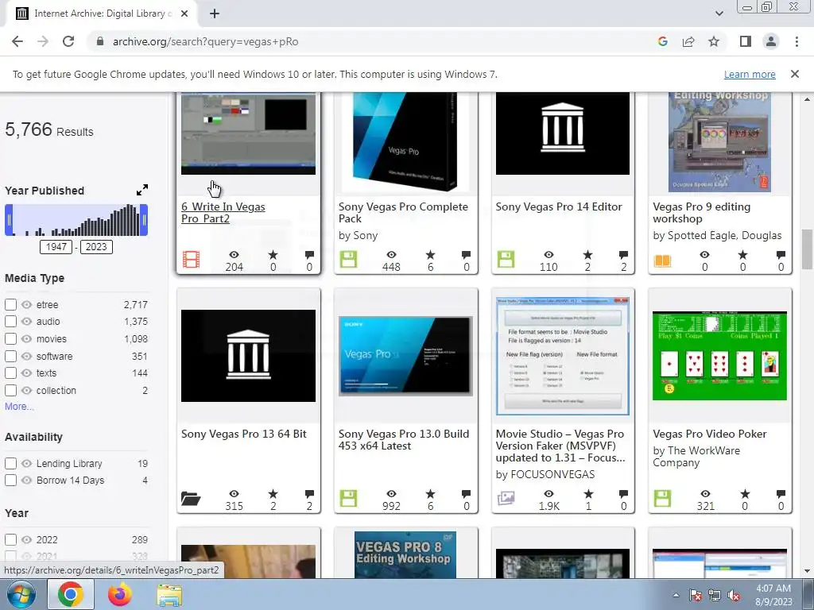Screen dimensions: 814x610
Task: Toggle the eye icon next to Lending Library
Action: tap(26, 463)
